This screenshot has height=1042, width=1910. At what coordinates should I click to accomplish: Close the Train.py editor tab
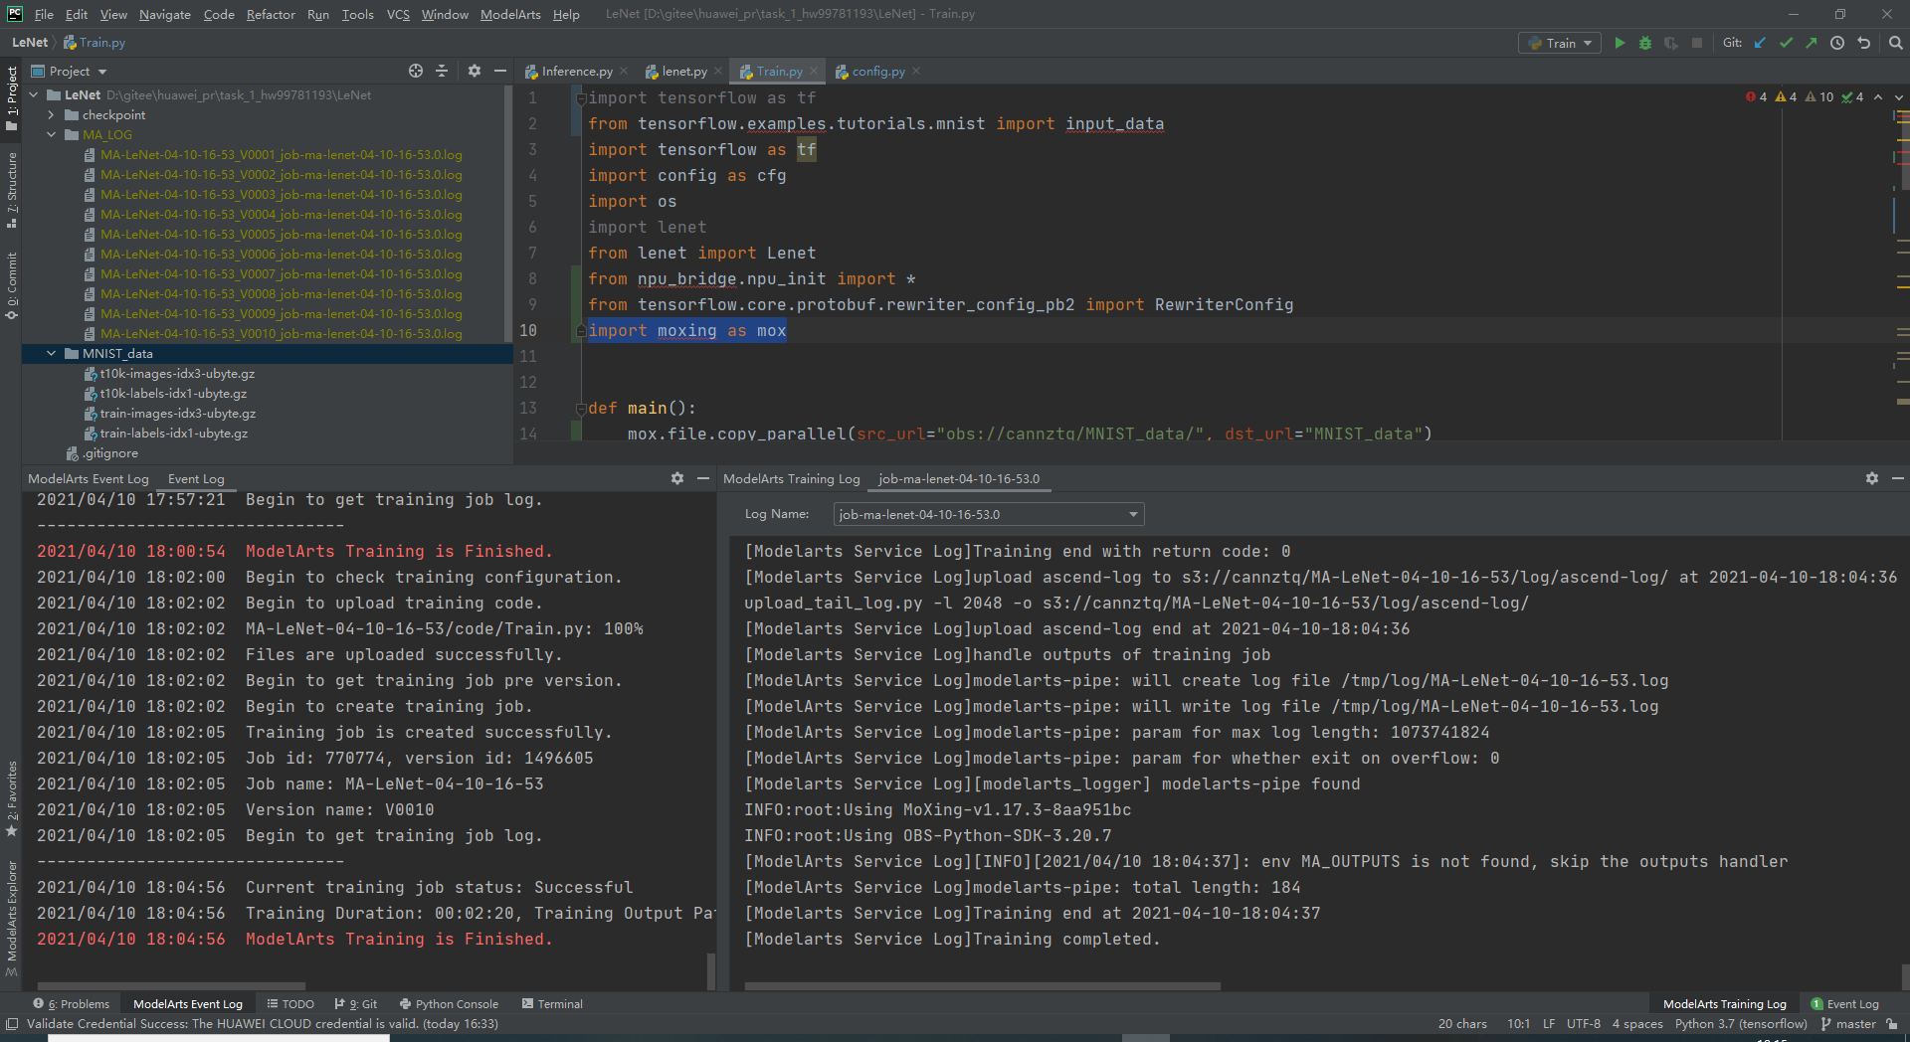click(814, 71)
